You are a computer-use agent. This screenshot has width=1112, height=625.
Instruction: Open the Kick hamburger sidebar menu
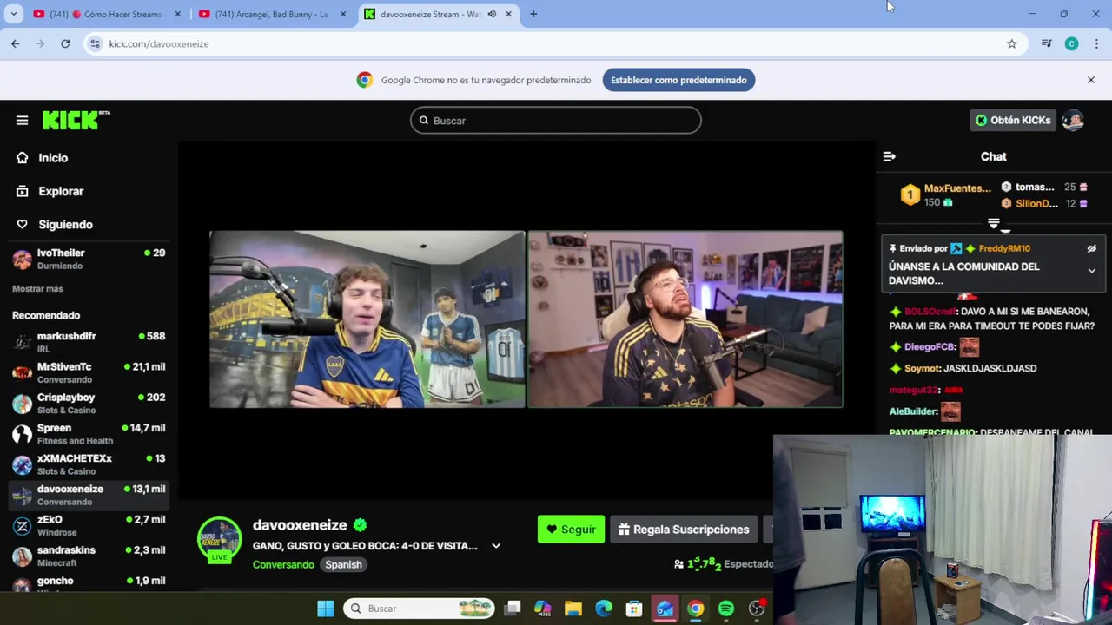click(22, 121)
